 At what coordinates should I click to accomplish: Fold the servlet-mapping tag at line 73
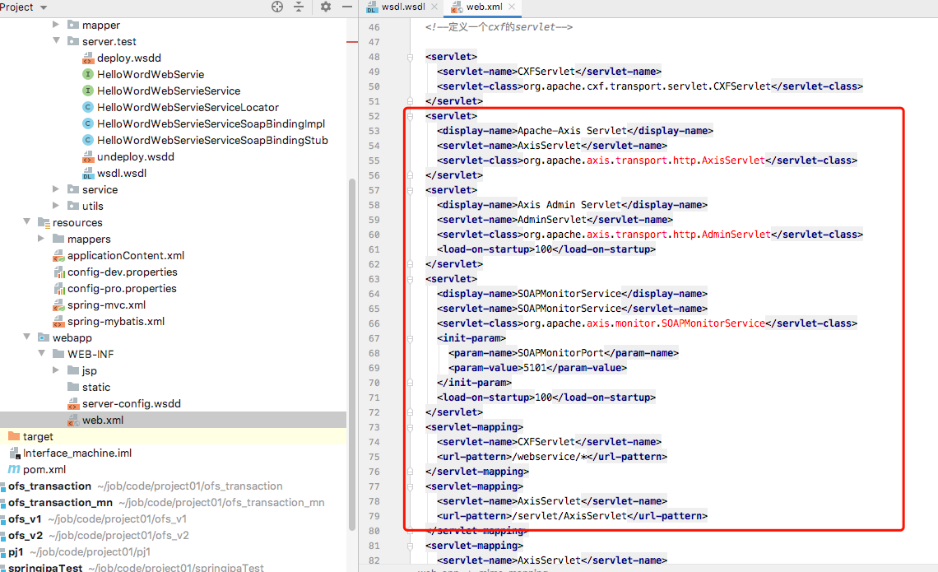[411, 427]
